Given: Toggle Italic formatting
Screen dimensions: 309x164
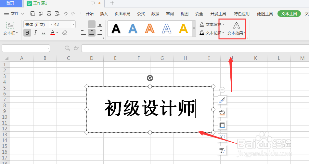Looking at the screenshot, I should click(35, 33).
